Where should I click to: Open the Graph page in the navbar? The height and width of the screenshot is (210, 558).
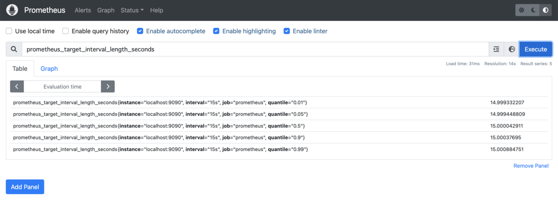pos(106,10)
